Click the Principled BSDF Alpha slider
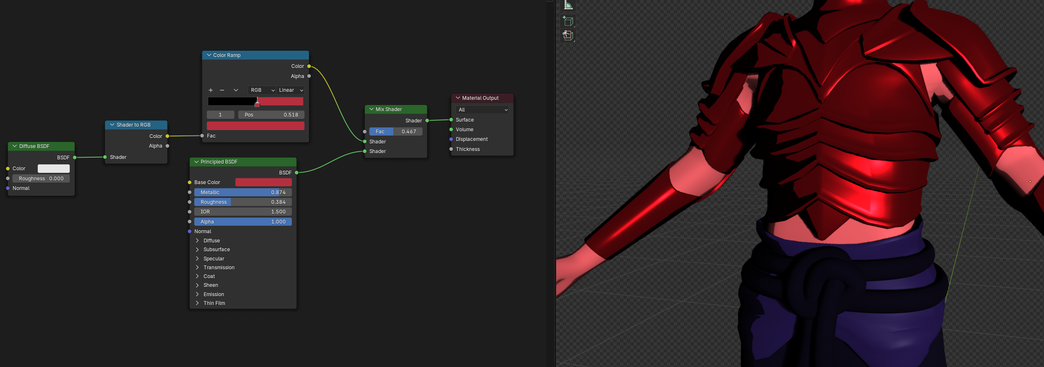The height and width of the screenshot is (367, 1044). tap(243, 222)
